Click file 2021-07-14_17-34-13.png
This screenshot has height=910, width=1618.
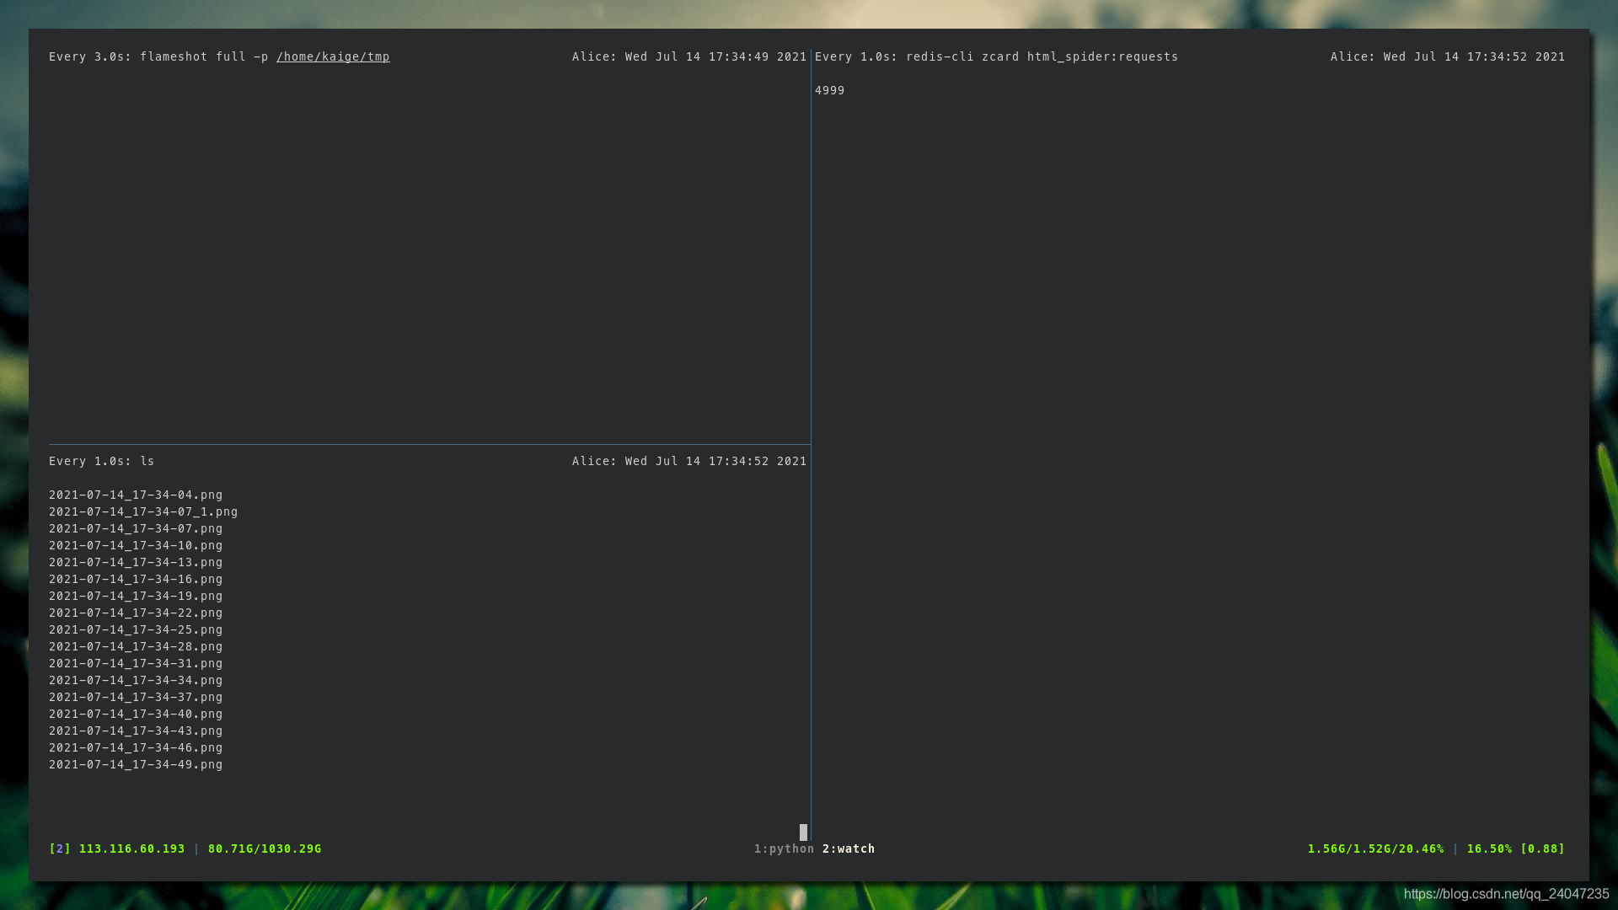point(136,562)
